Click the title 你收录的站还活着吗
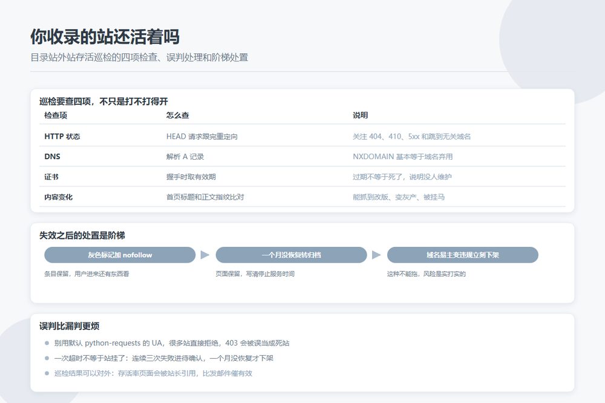This screenshot has height=403, width=605. pyautogui.click(x=105, y=37)
